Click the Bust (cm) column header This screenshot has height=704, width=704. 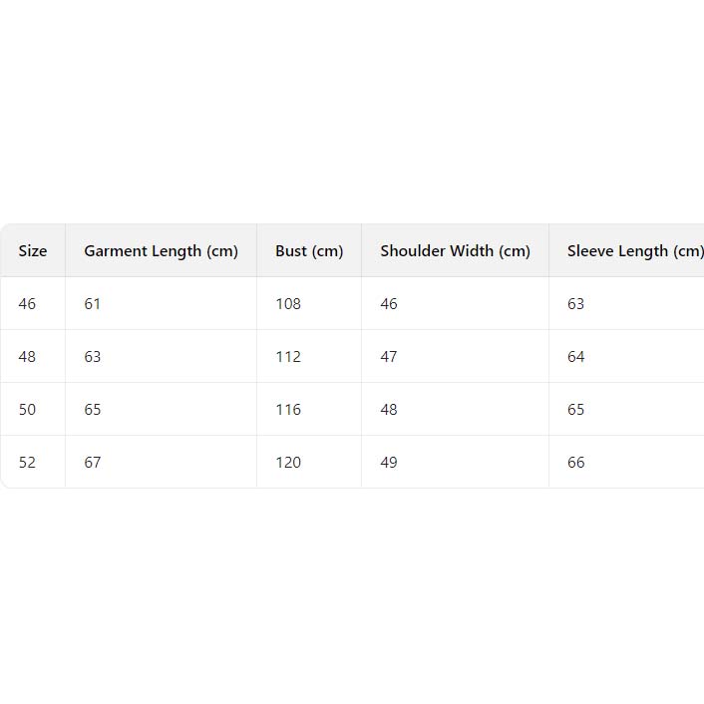(309, 251)
